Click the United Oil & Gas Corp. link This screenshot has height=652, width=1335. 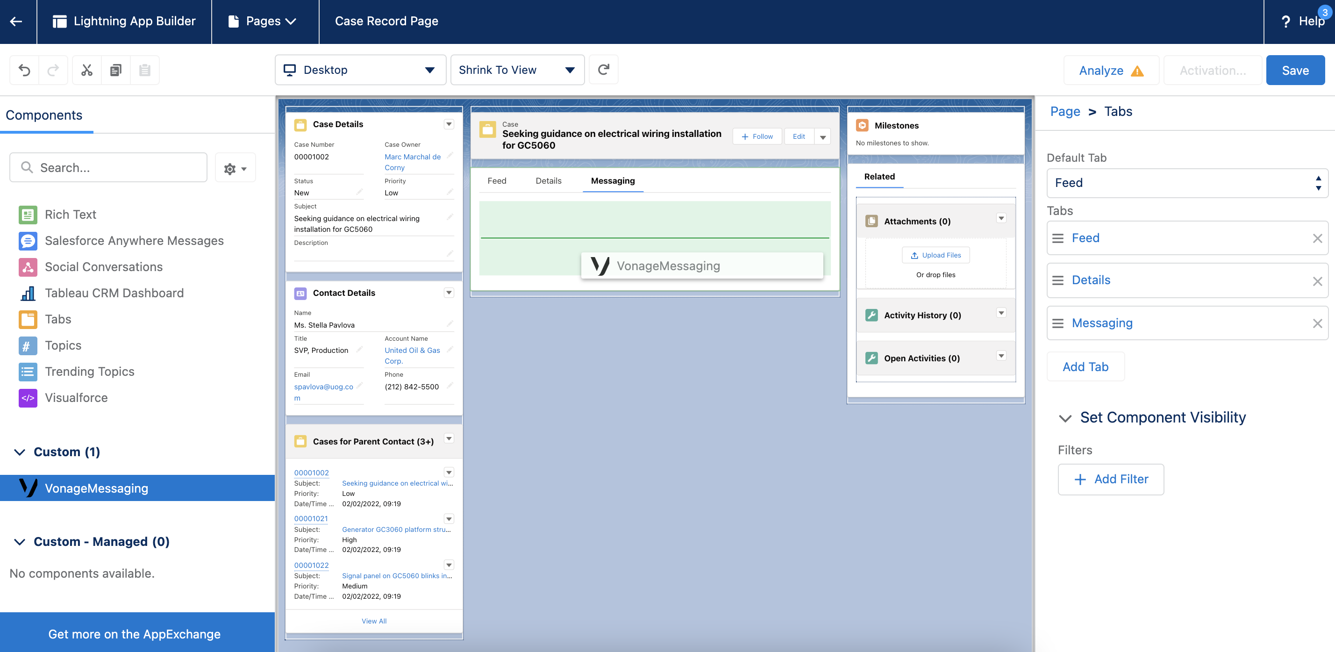(x=413, y=356)
